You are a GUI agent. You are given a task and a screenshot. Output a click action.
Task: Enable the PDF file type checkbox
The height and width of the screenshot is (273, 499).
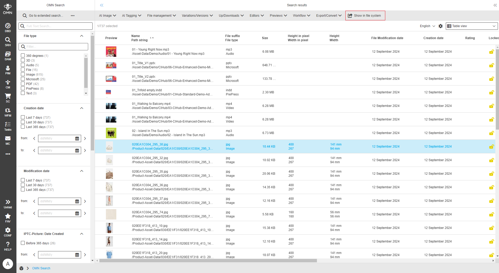[x=23, y=84]
